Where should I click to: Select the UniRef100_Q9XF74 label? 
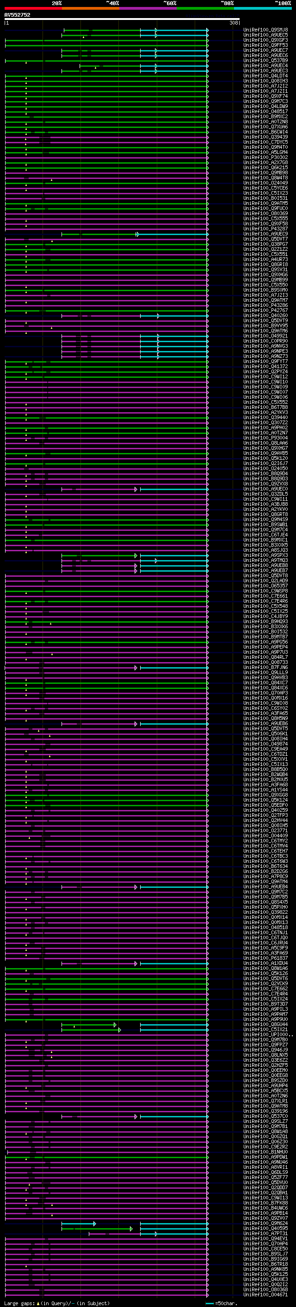[x=265, y=96]
